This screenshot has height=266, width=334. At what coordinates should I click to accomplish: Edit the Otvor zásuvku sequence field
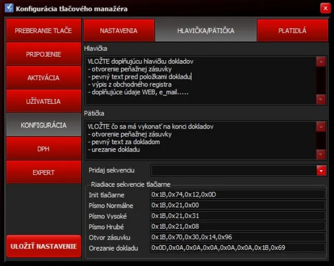click(x=238, y=237)
